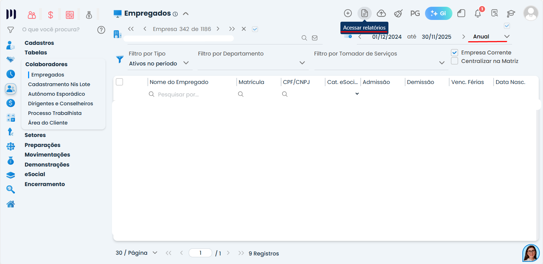Image resolution: width=543 pixels, height=264 pixels.
Task: Click the graduation cap training icon
Action: pyautogui.click(x=511, y=14)
